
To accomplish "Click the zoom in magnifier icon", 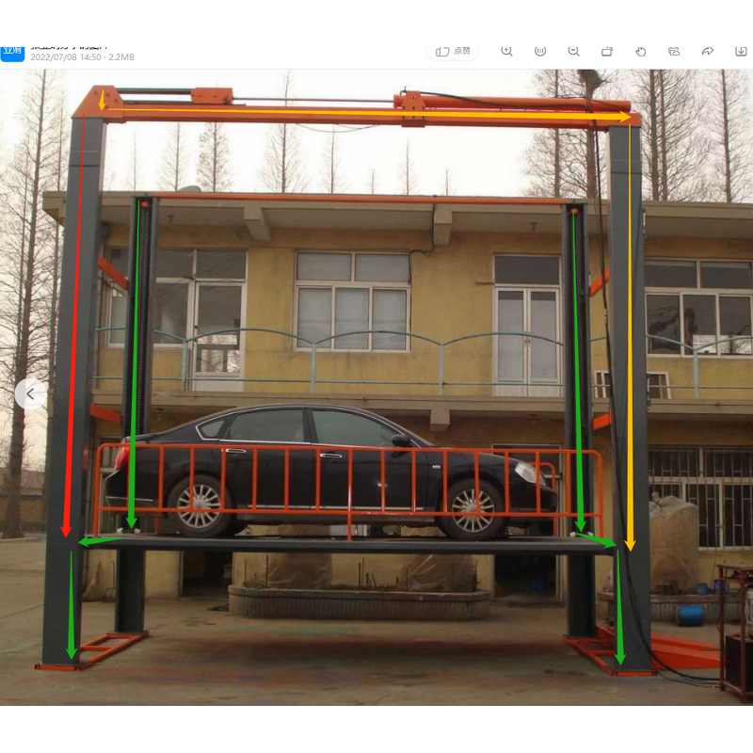I will [508, 52].
